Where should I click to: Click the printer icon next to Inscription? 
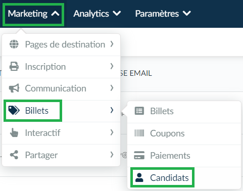click(x=14, y=66)
